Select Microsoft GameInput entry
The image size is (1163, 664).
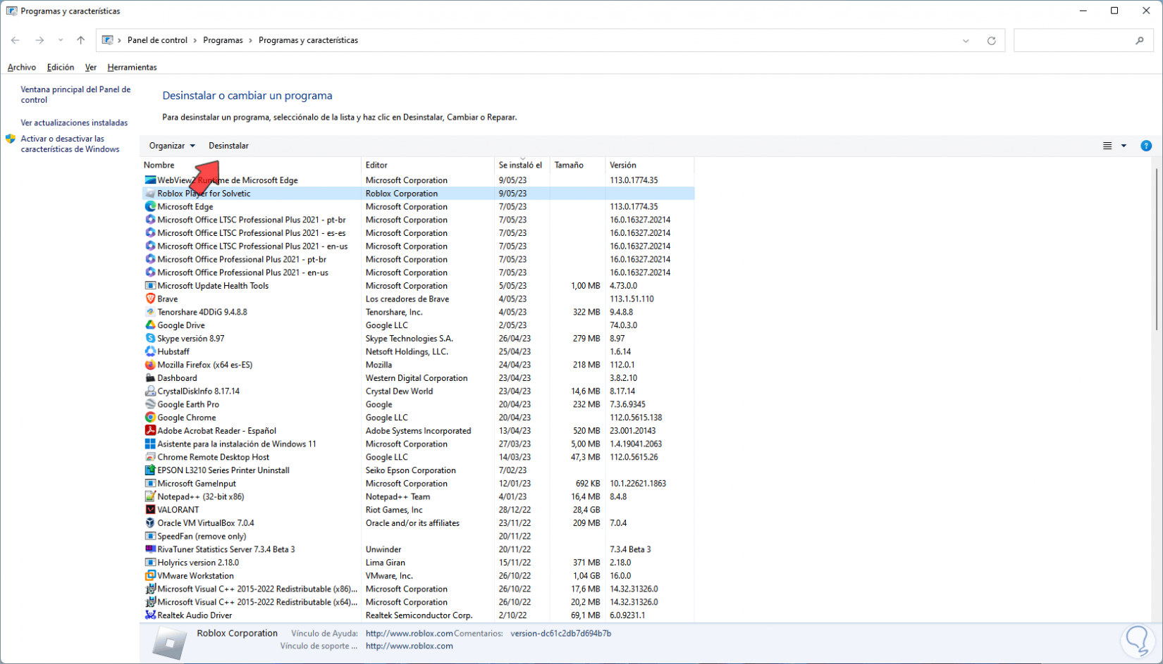(x=418, y=484)
